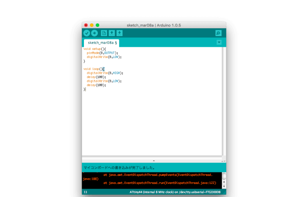This screenshot has width=308, height=197.
Task: Minimize the window with the yellow button
Action: pyautogui.click(x=92, y=25)
